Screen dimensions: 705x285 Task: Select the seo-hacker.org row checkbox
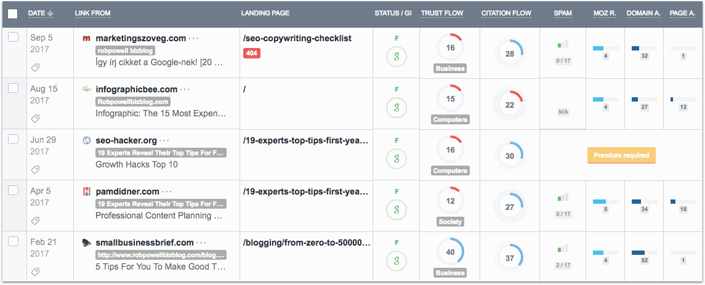(x=14, y=139)
